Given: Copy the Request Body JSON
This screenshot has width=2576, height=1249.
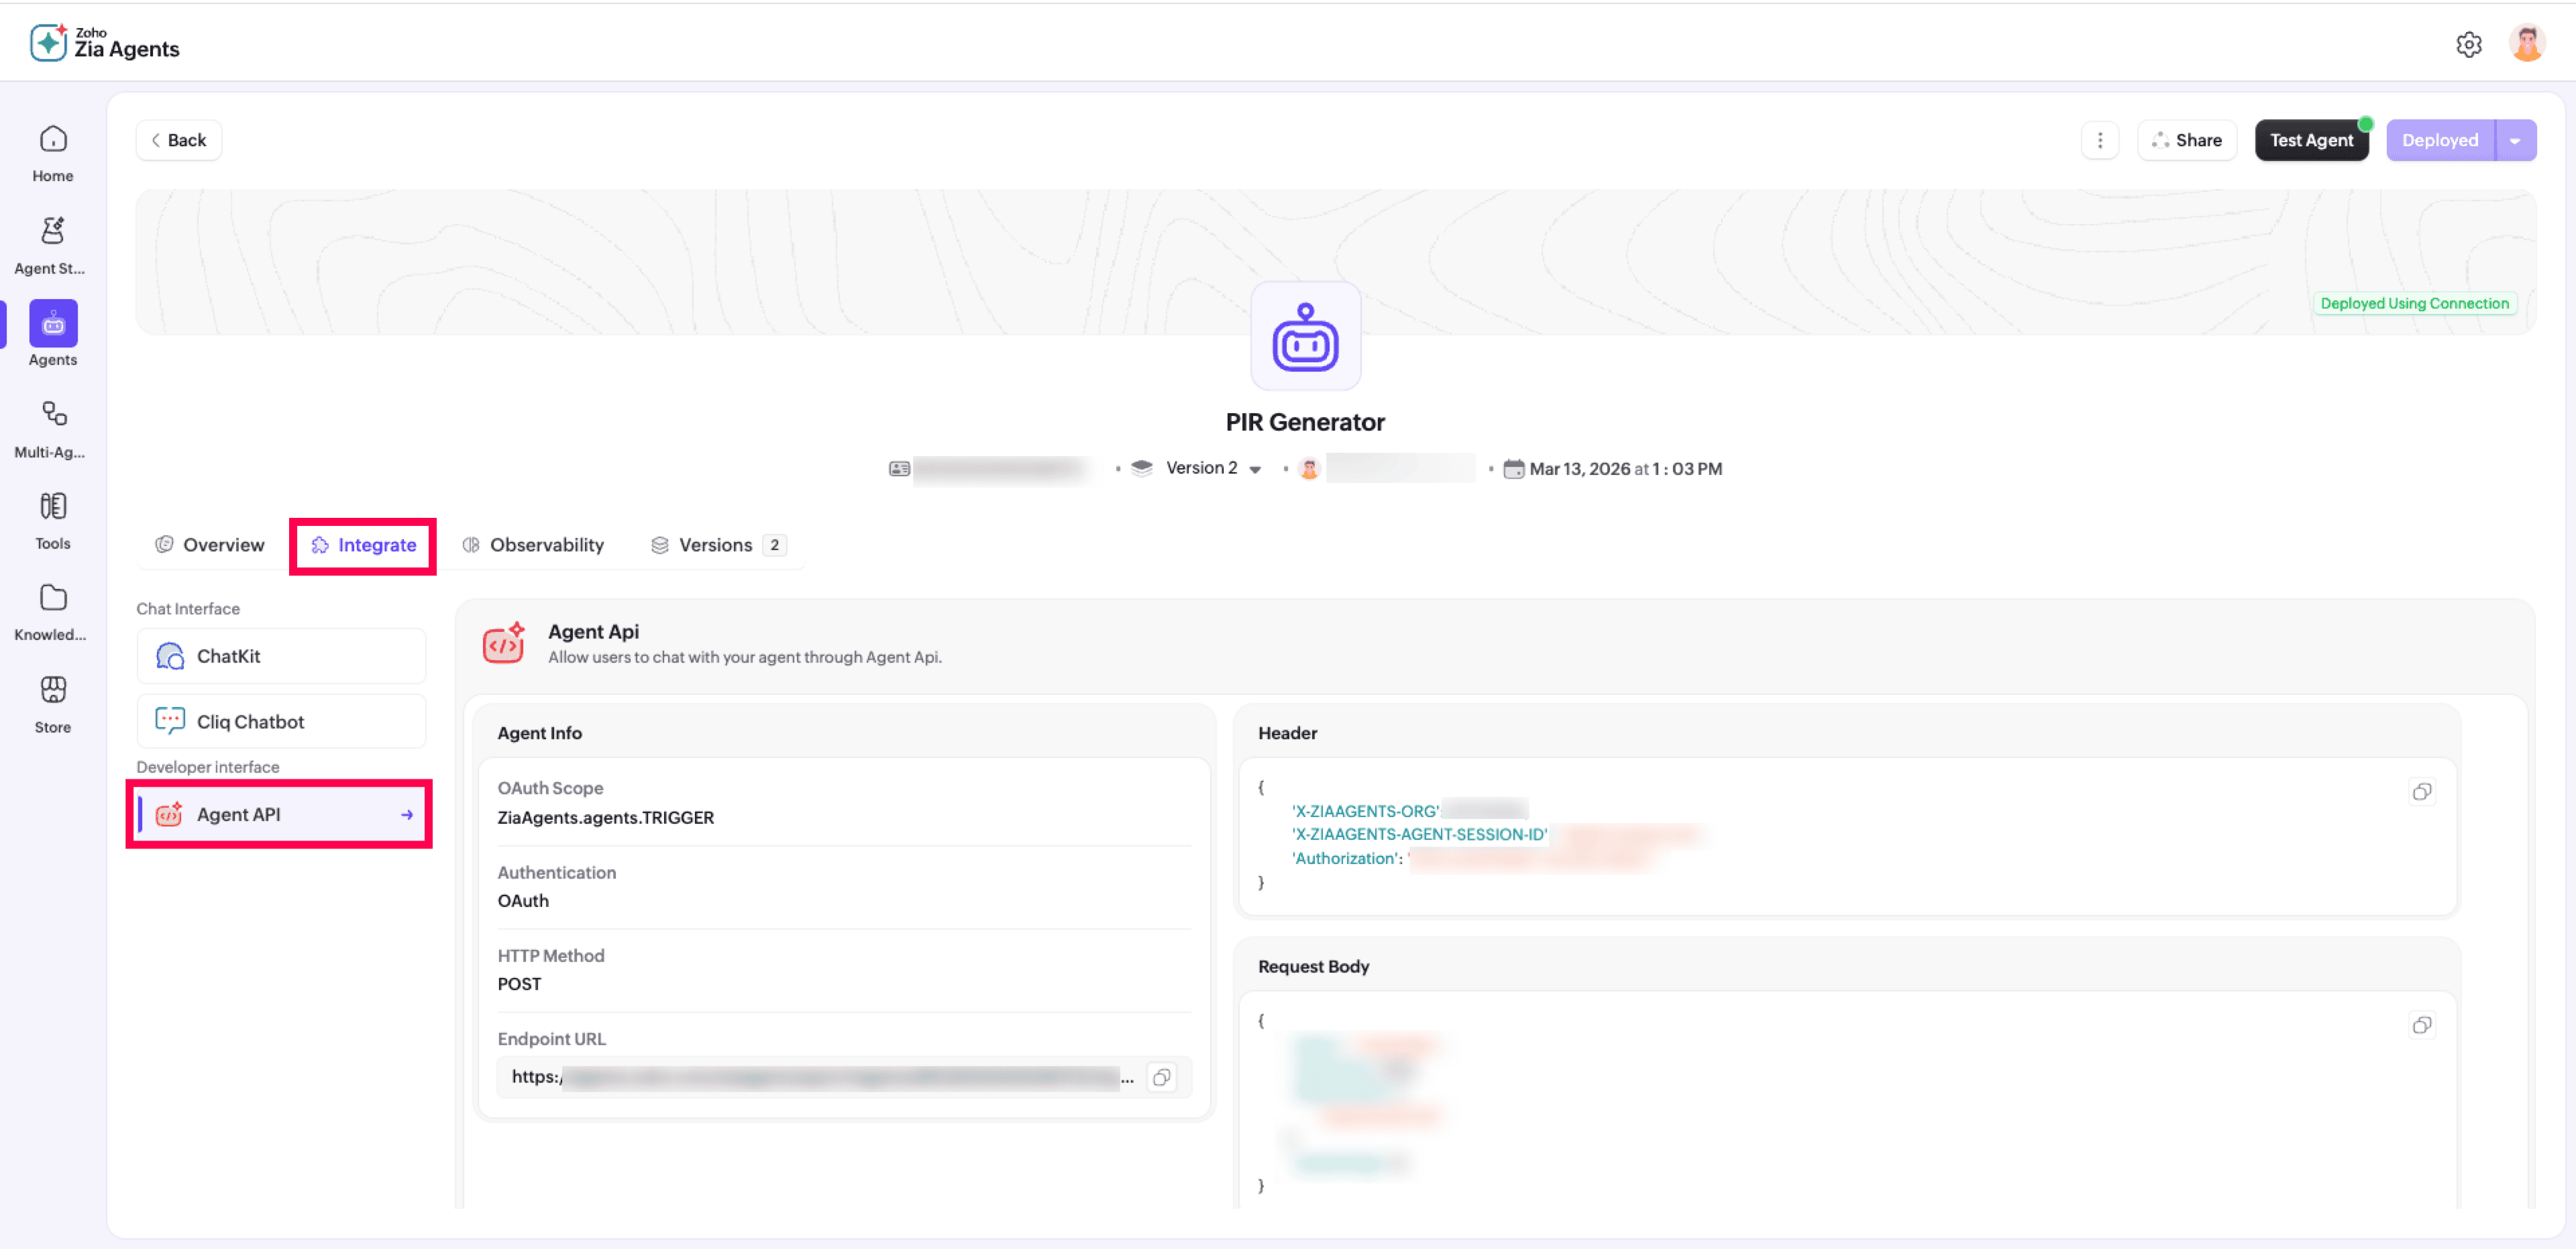Looking at the screenshot, I should point(2421,1025).
